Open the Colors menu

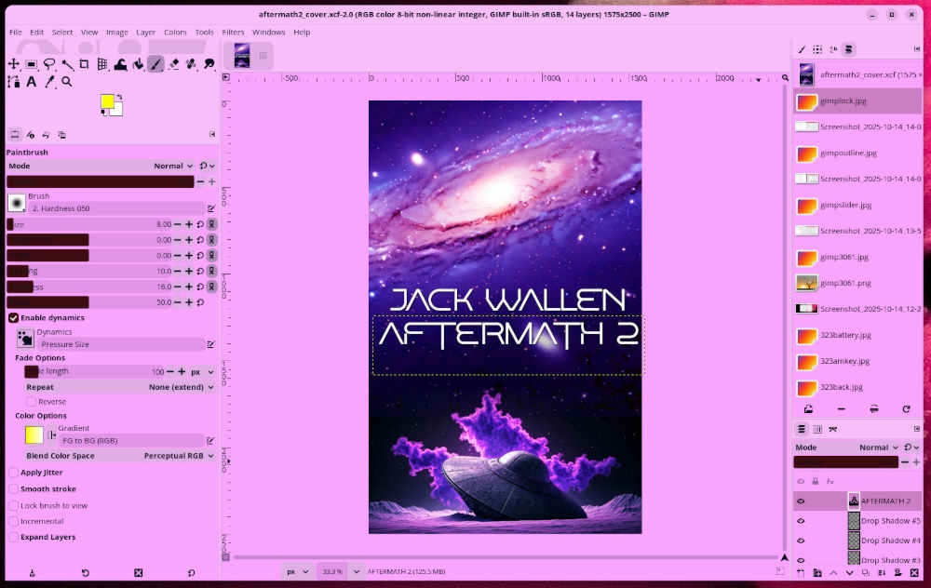click(x=175, y=32)
